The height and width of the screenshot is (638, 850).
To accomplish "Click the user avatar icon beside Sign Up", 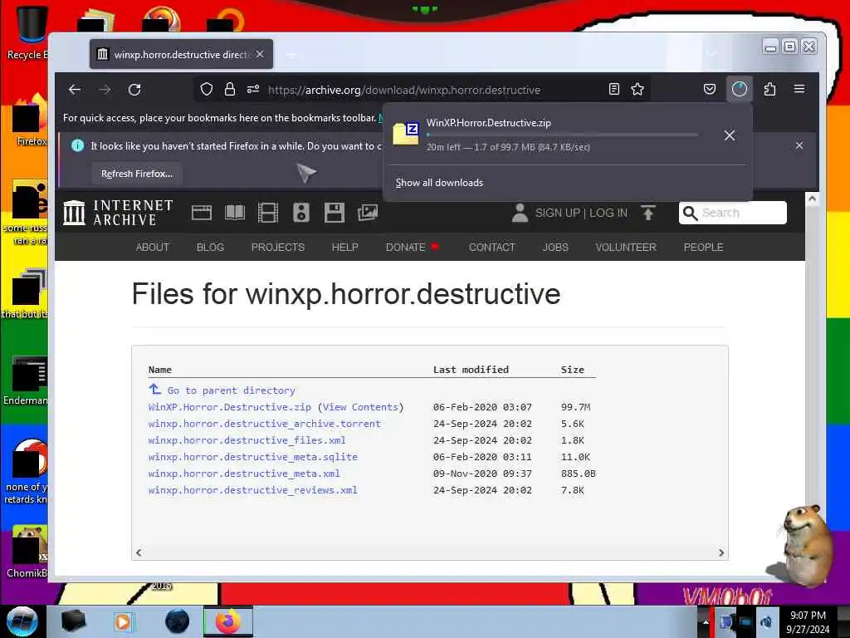I will [520, 213].
